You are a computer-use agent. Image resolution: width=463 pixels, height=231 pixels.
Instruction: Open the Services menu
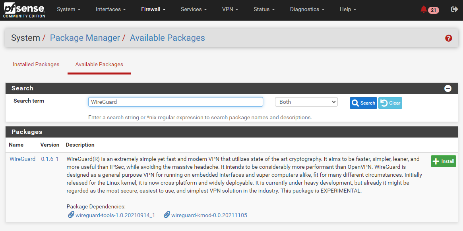[194, 10]
